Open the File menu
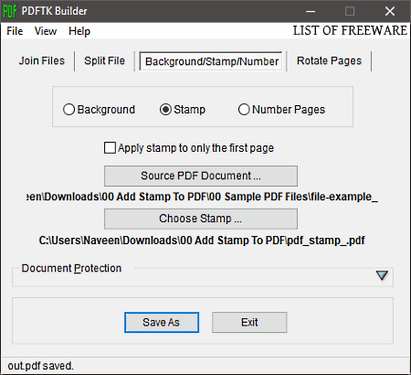This screenshot has width=411, height=375. click(15, 31)
